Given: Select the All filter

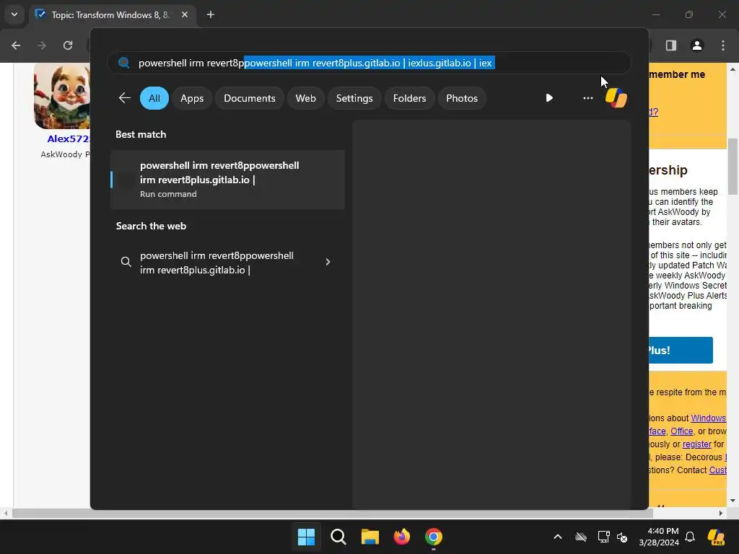Looking at the screenshot, I should click(154, 98).
